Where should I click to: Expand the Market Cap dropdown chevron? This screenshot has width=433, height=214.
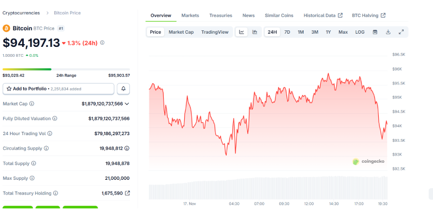click(127, 104)
